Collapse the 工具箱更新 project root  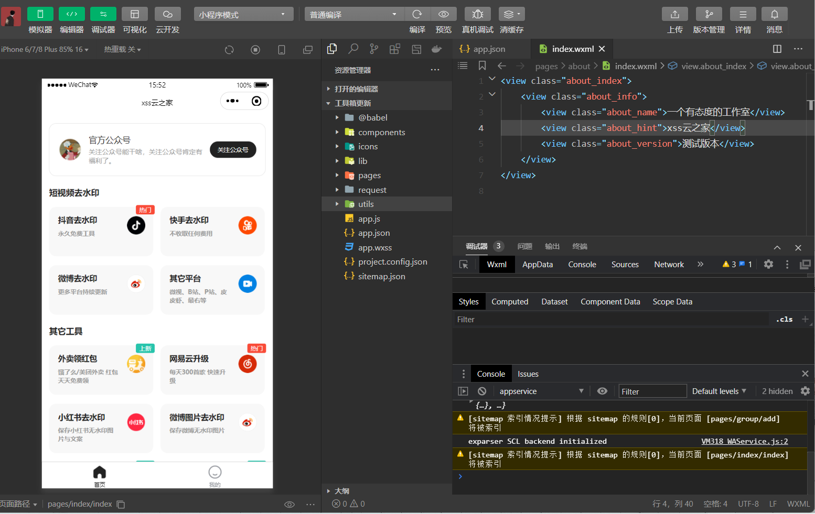coord(387,103)
